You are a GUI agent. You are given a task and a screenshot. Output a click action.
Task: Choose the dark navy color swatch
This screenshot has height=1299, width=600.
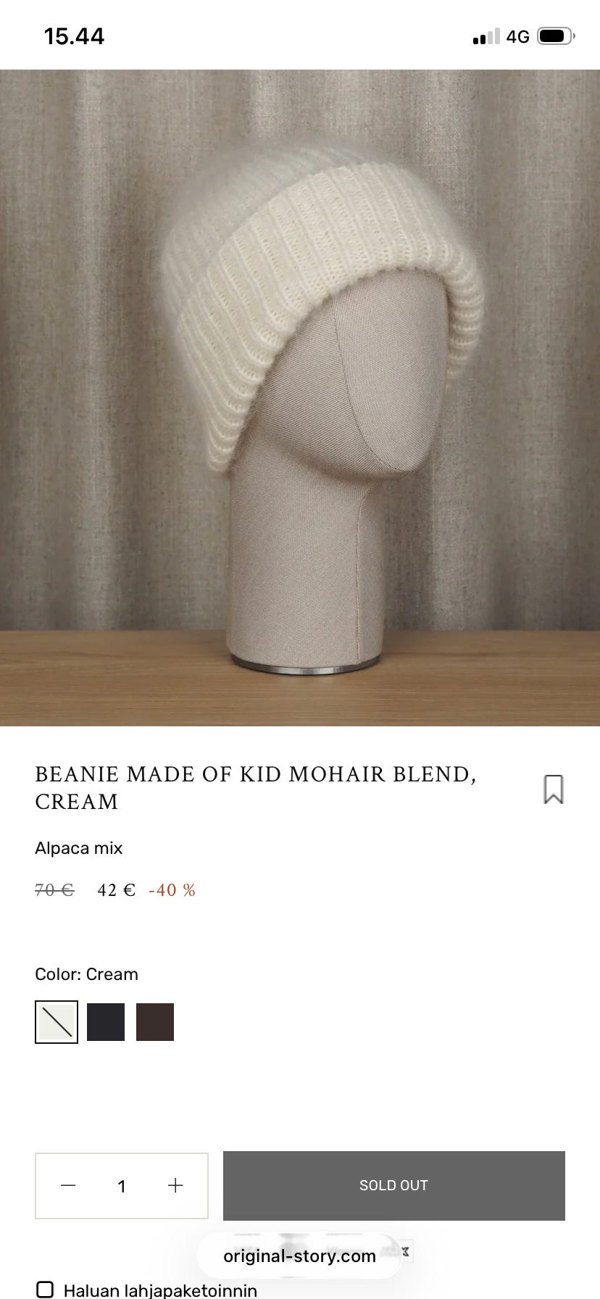(x=106, y=1022)
